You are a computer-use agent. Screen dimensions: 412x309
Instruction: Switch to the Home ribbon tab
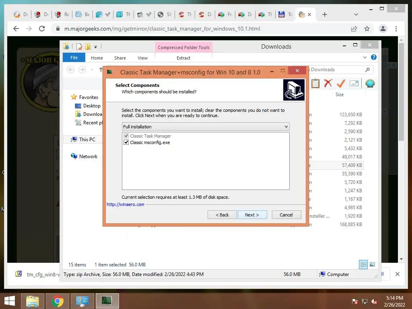click(97, 58)
